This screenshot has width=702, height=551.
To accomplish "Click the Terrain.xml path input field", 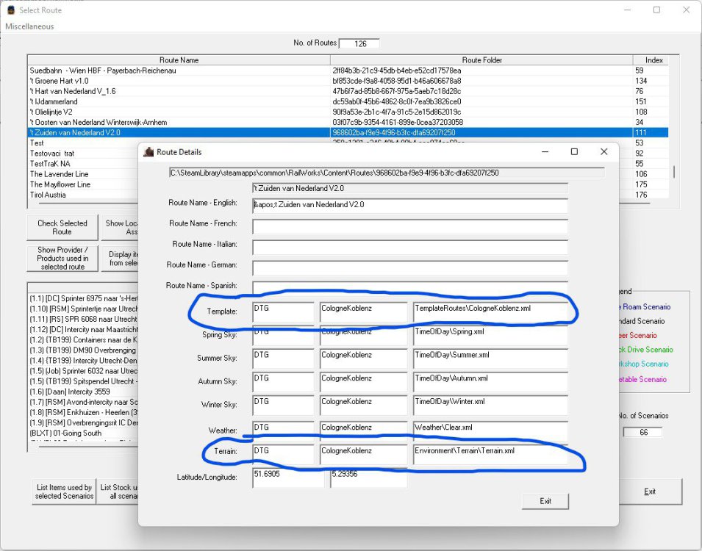I will (x=490, y=454).
